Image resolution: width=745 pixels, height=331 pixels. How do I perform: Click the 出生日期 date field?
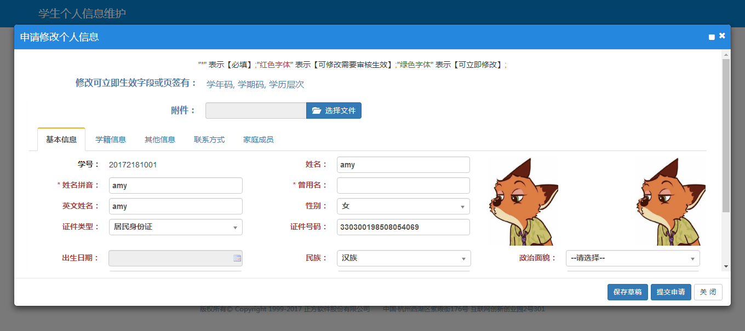tap(176, 258)
